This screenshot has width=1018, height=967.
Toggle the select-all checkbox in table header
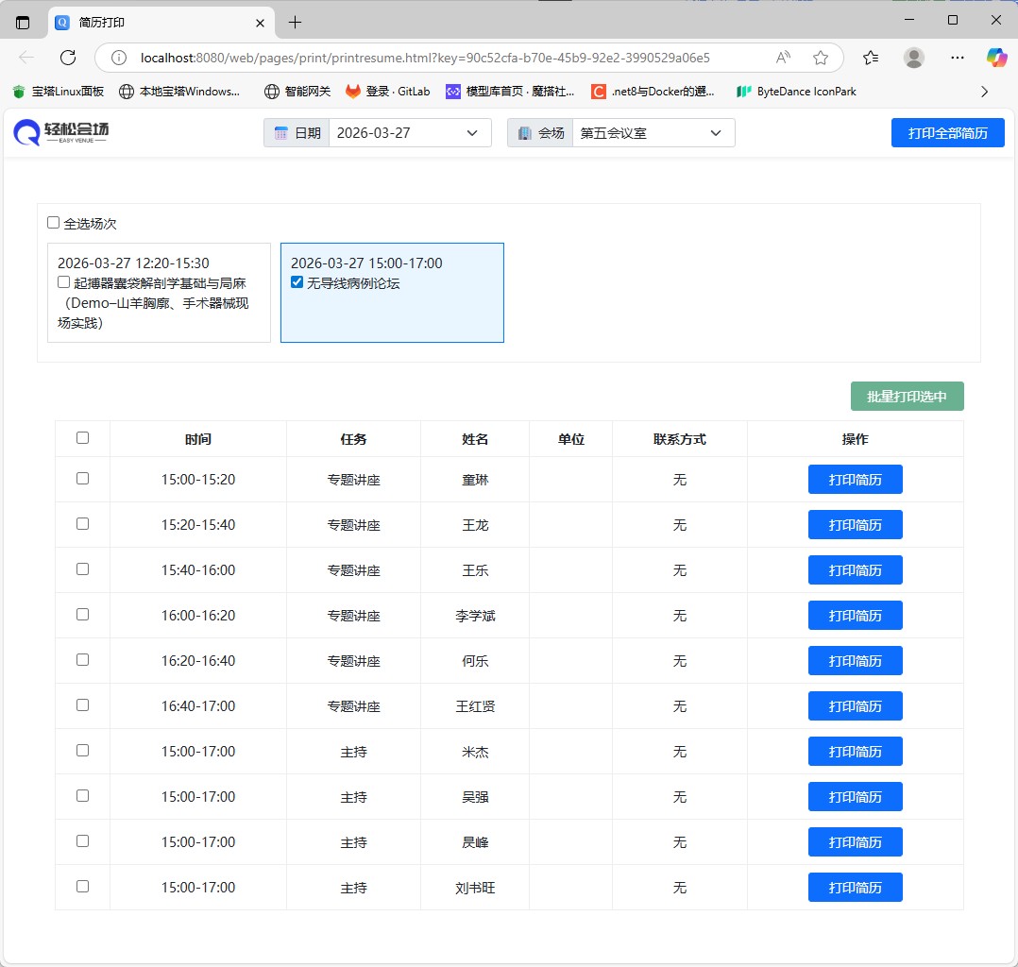[82, 438]
